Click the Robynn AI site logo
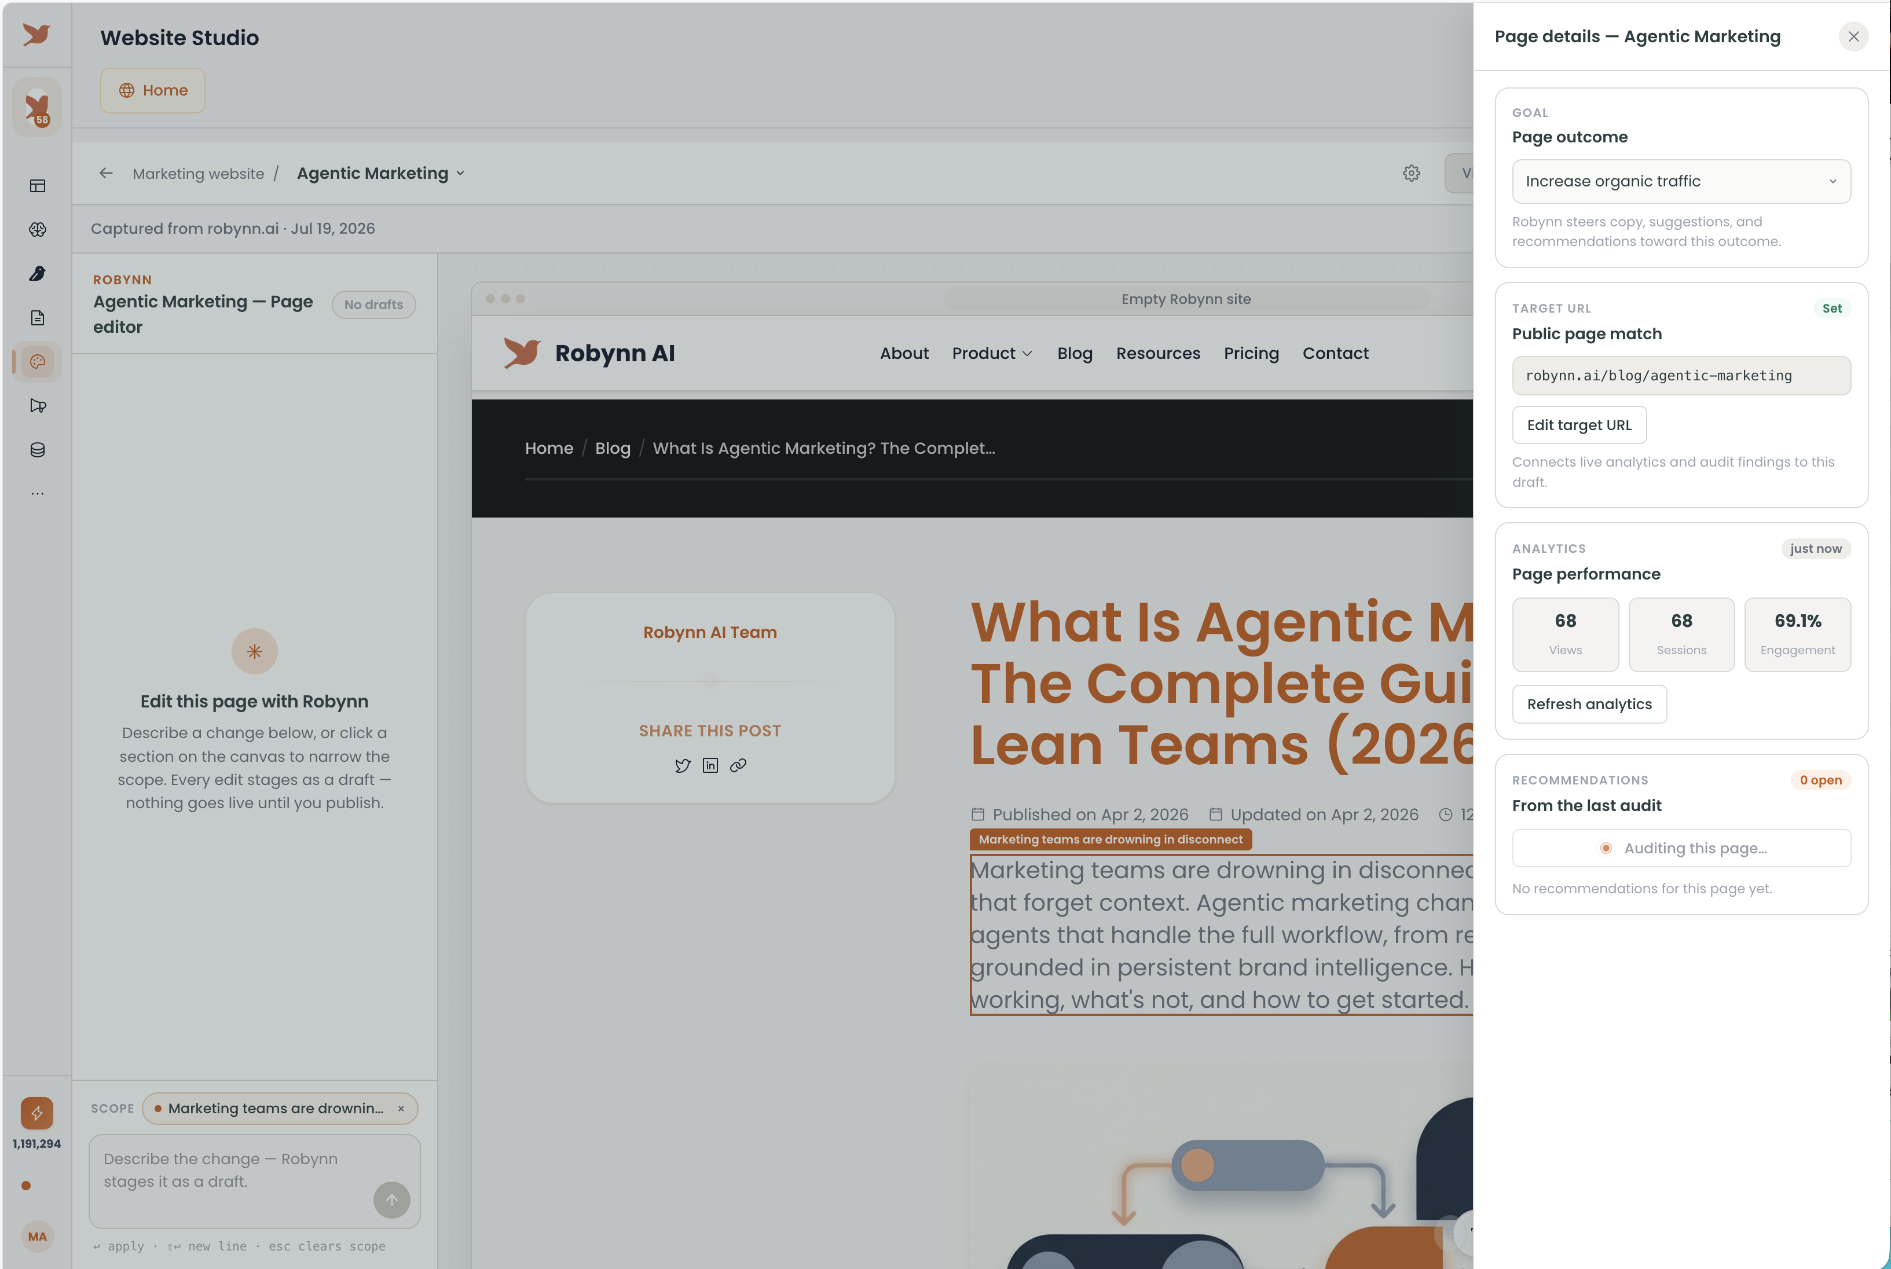1891x1269 pixels. coord(588,353)
